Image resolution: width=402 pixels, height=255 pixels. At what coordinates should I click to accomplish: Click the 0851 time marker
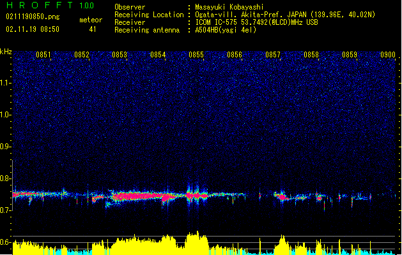(43, 55)
